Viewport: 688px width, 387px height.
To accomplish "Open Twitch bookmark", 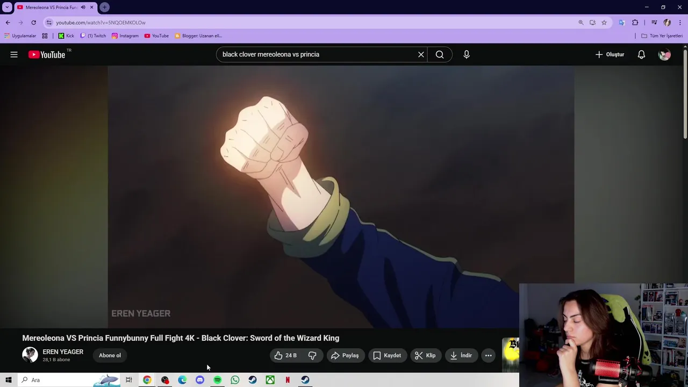I will click(x=92, y=36).
